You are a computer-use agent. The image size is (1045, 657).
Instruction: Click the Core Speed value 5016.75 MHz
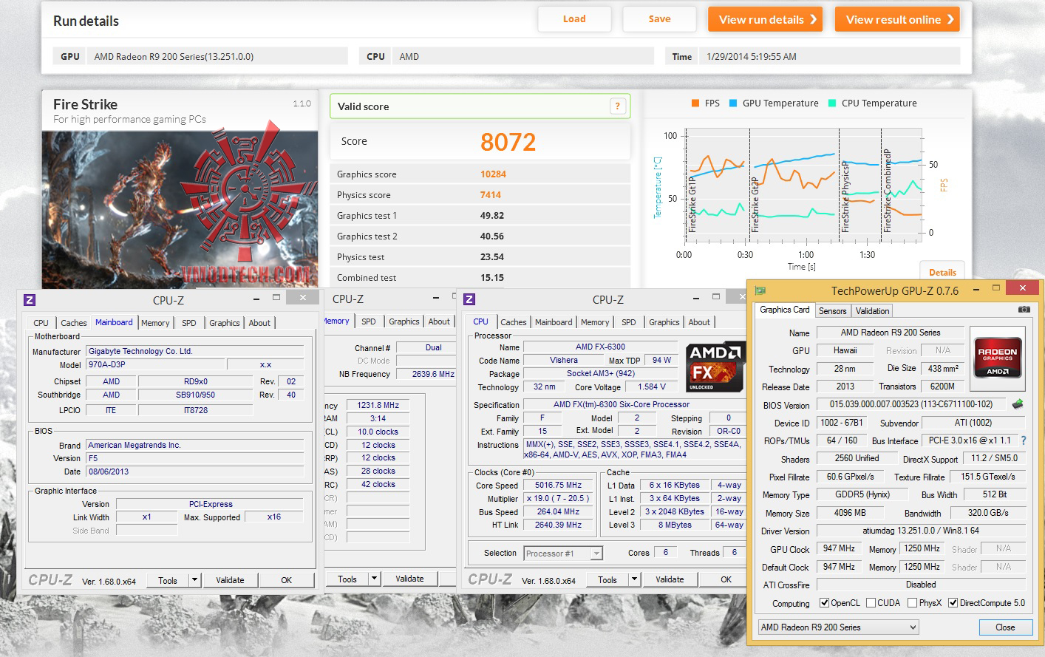click(x=558, y=486)
